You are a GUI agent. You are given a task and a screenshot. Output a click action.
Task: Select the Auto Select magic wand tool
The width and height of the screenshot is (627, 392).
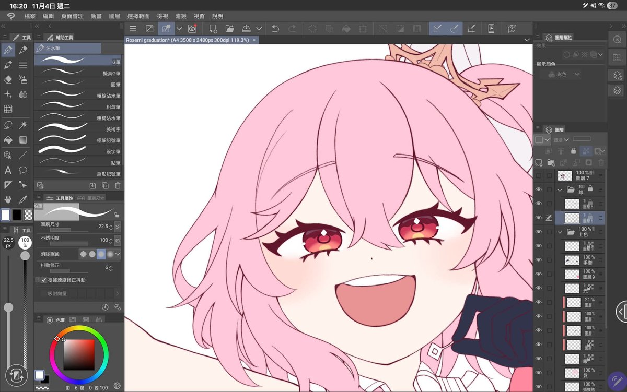tap(23, 125)
